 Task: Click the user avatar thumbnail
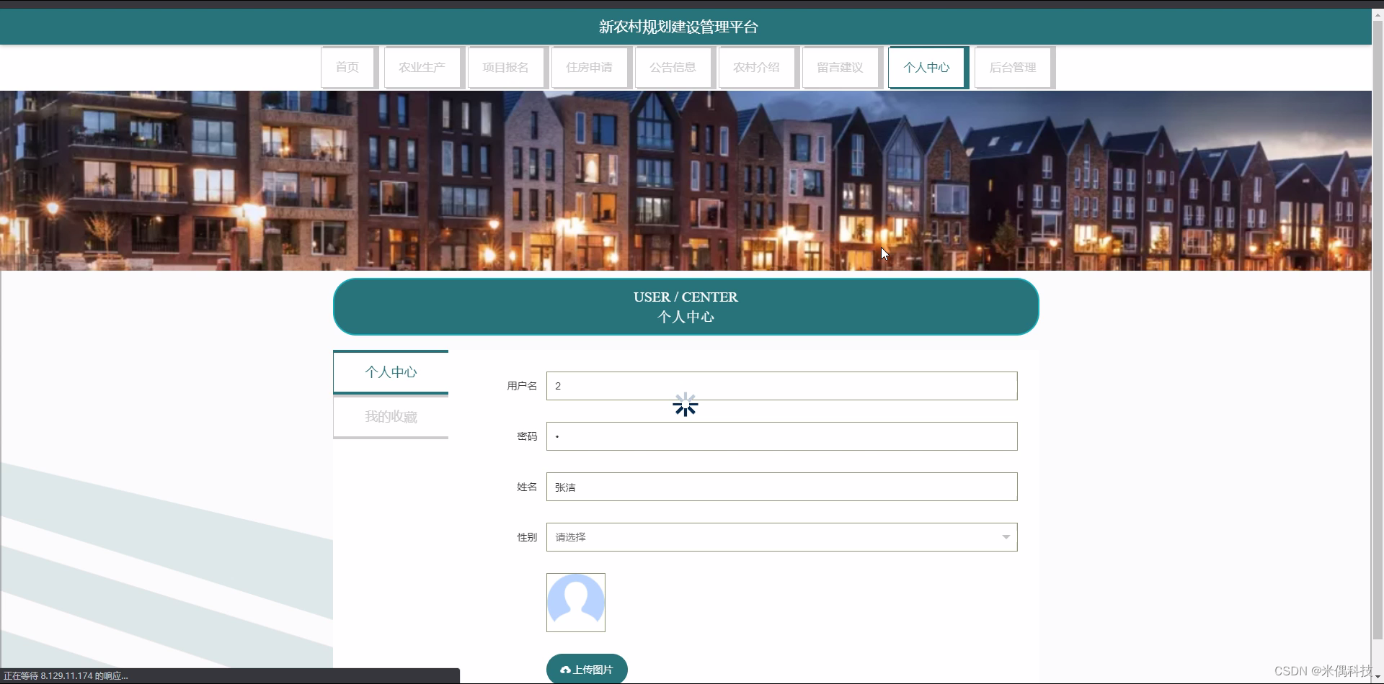point(576,603)
